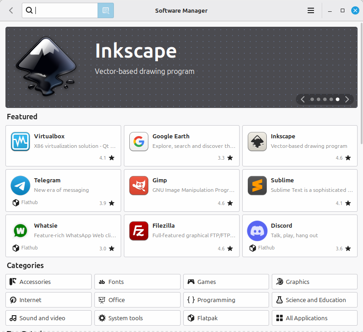Open Whatsie app icon
The image size is (363, 332).
tap(20, 231)
